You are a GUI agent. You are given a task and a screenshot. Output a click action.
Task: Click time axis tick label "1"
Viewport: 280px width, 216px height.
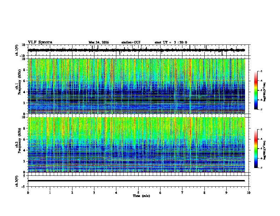(50, 193)
